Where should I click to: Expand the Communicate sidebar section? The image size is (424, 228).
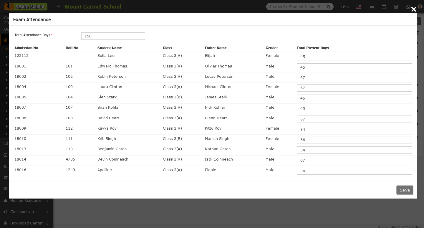coord(23,212)
